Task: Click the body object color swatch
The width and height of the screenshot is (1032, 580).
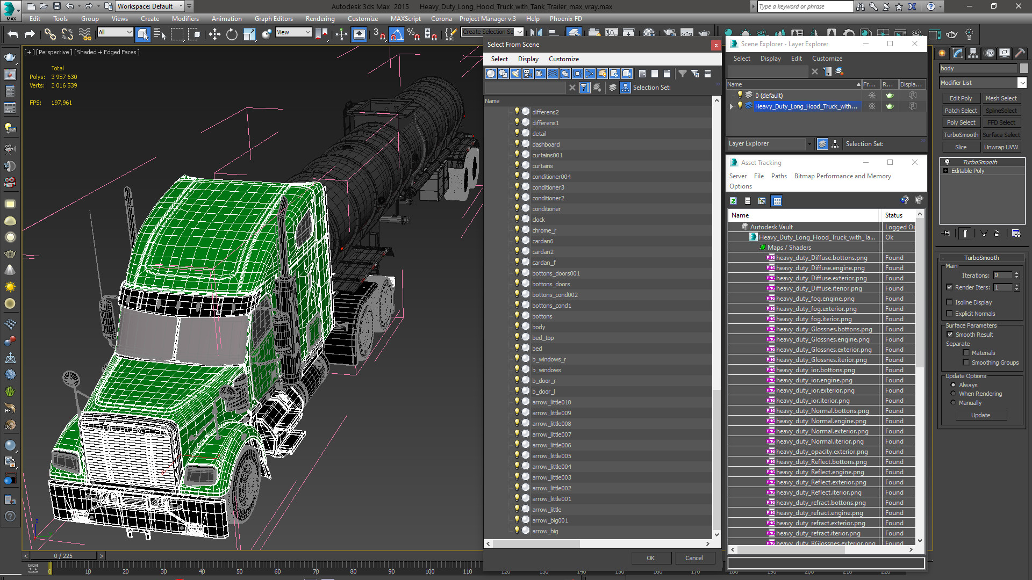Action: (1024, 68)
